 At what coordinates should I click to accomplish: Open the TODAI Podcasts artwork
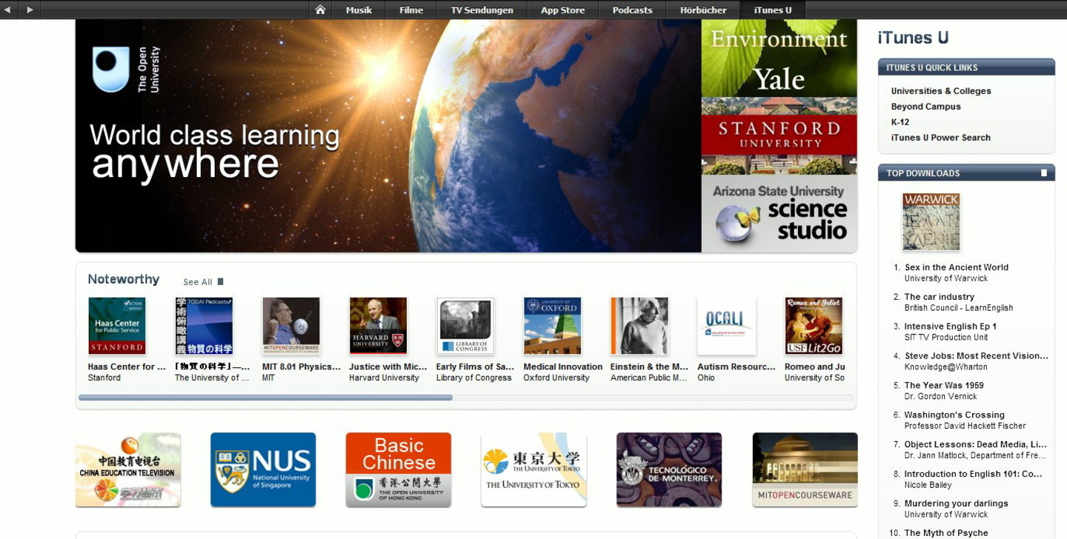click(204, 326)
